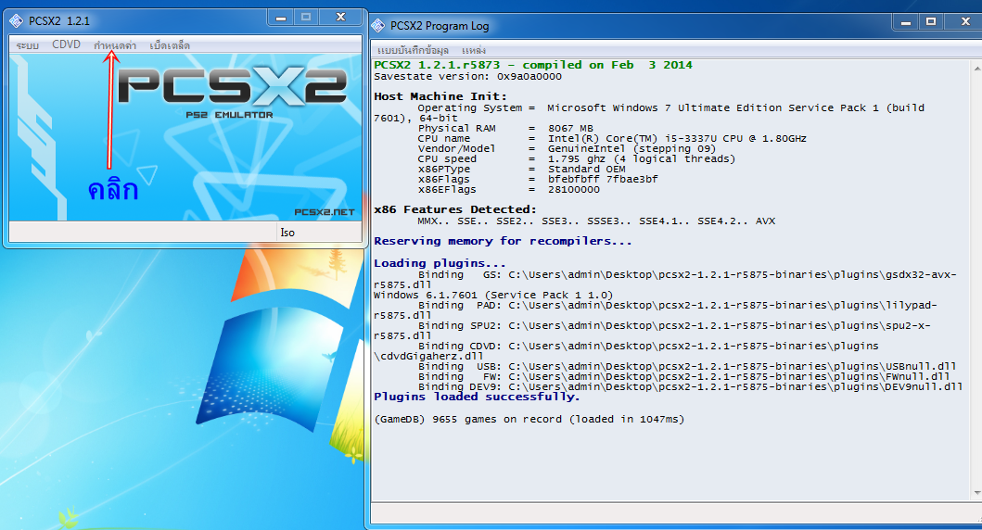Click the PCSX2.NET logo text in main window
This screenshot has width=982, height=530.
[325, 212]
